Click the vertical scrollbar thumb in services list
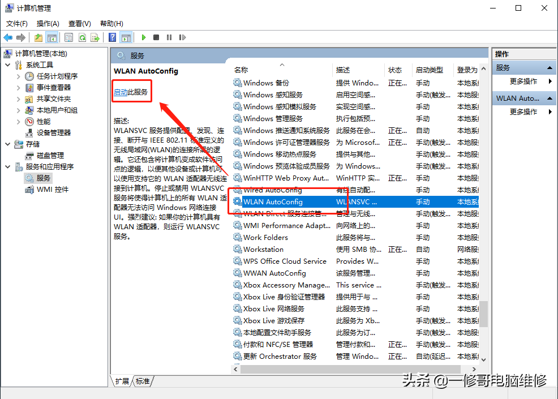This screenshot has height=399, width=558. click(x=483, y=314)
